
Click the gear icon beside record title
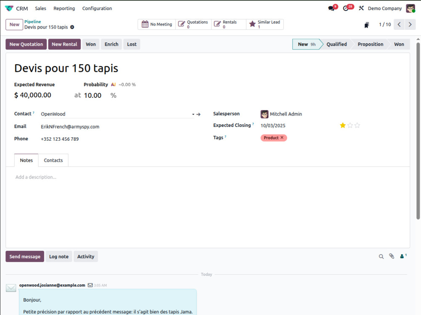[72, 27]
